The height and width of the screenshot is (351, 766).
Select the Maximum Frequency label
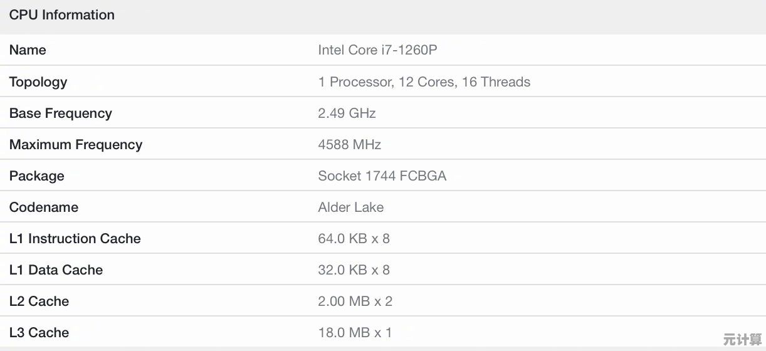tap(76, 145)
